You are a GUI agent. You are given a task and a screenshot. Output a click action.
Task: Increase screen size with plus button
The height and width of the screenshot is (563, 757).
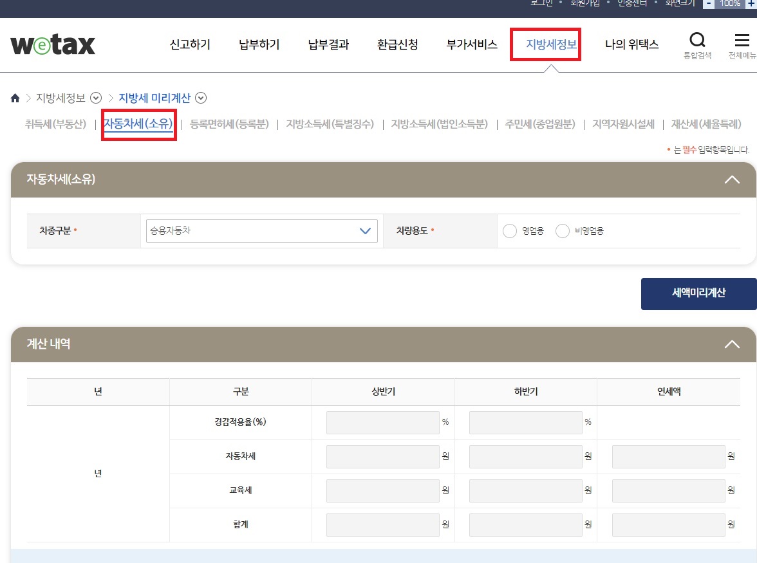[x=751, y=3]
